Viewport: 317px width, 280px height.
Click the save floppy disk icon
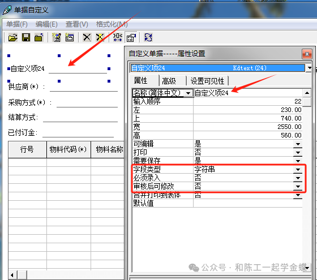tap(26, 37)
